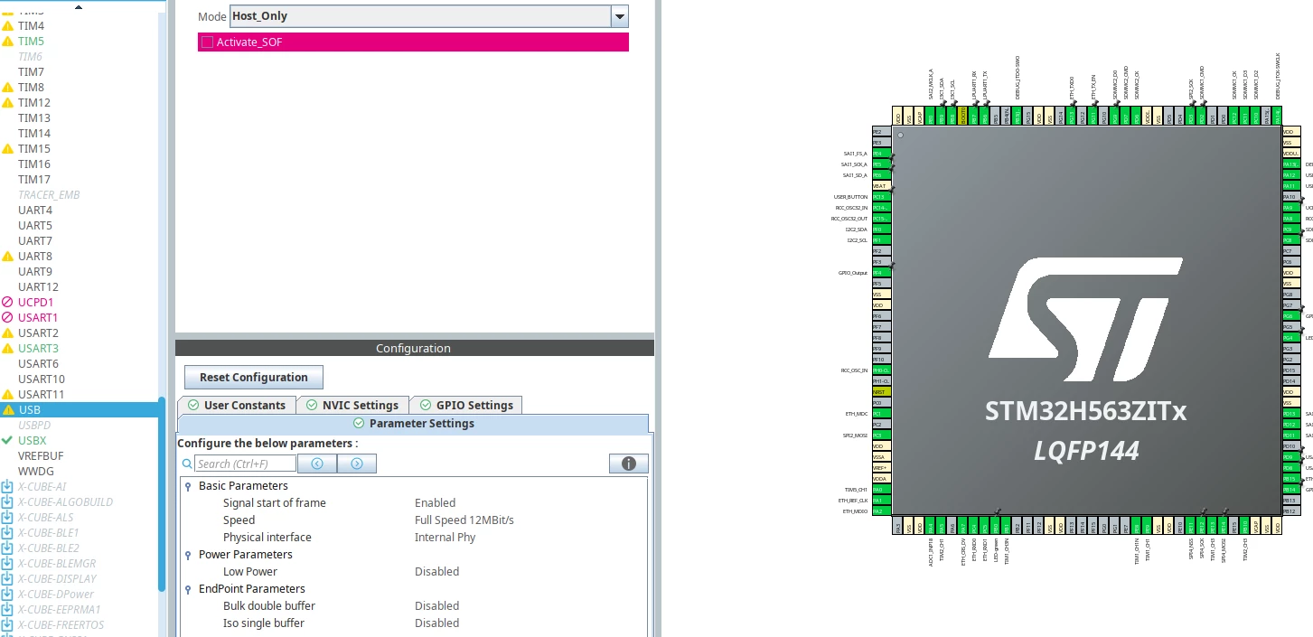This screenshot has width=1313, height=637.
Task: Change Physical interface Internal Phy value
Action: (445, 538)
